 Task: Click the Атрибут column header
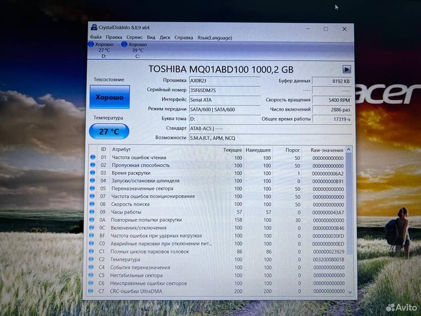[121, 150]
